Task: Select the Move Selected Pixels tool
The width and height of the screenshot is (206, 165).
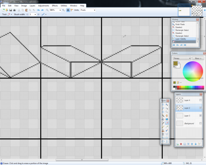Action: pyautogui.click(x=167, y=104)
